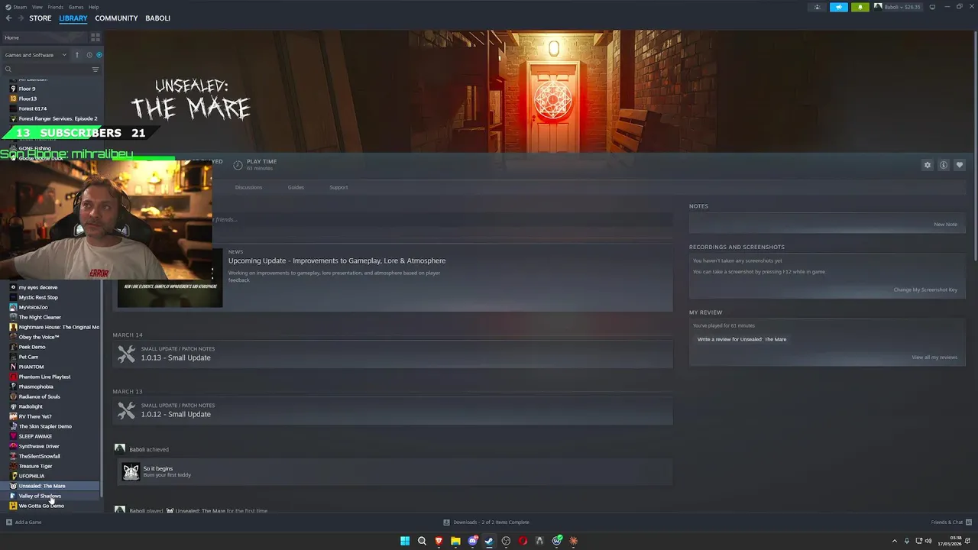Click New Note in Notes panel
The height and width of the screenshot is (550, 978).
(x=945, y=225)
